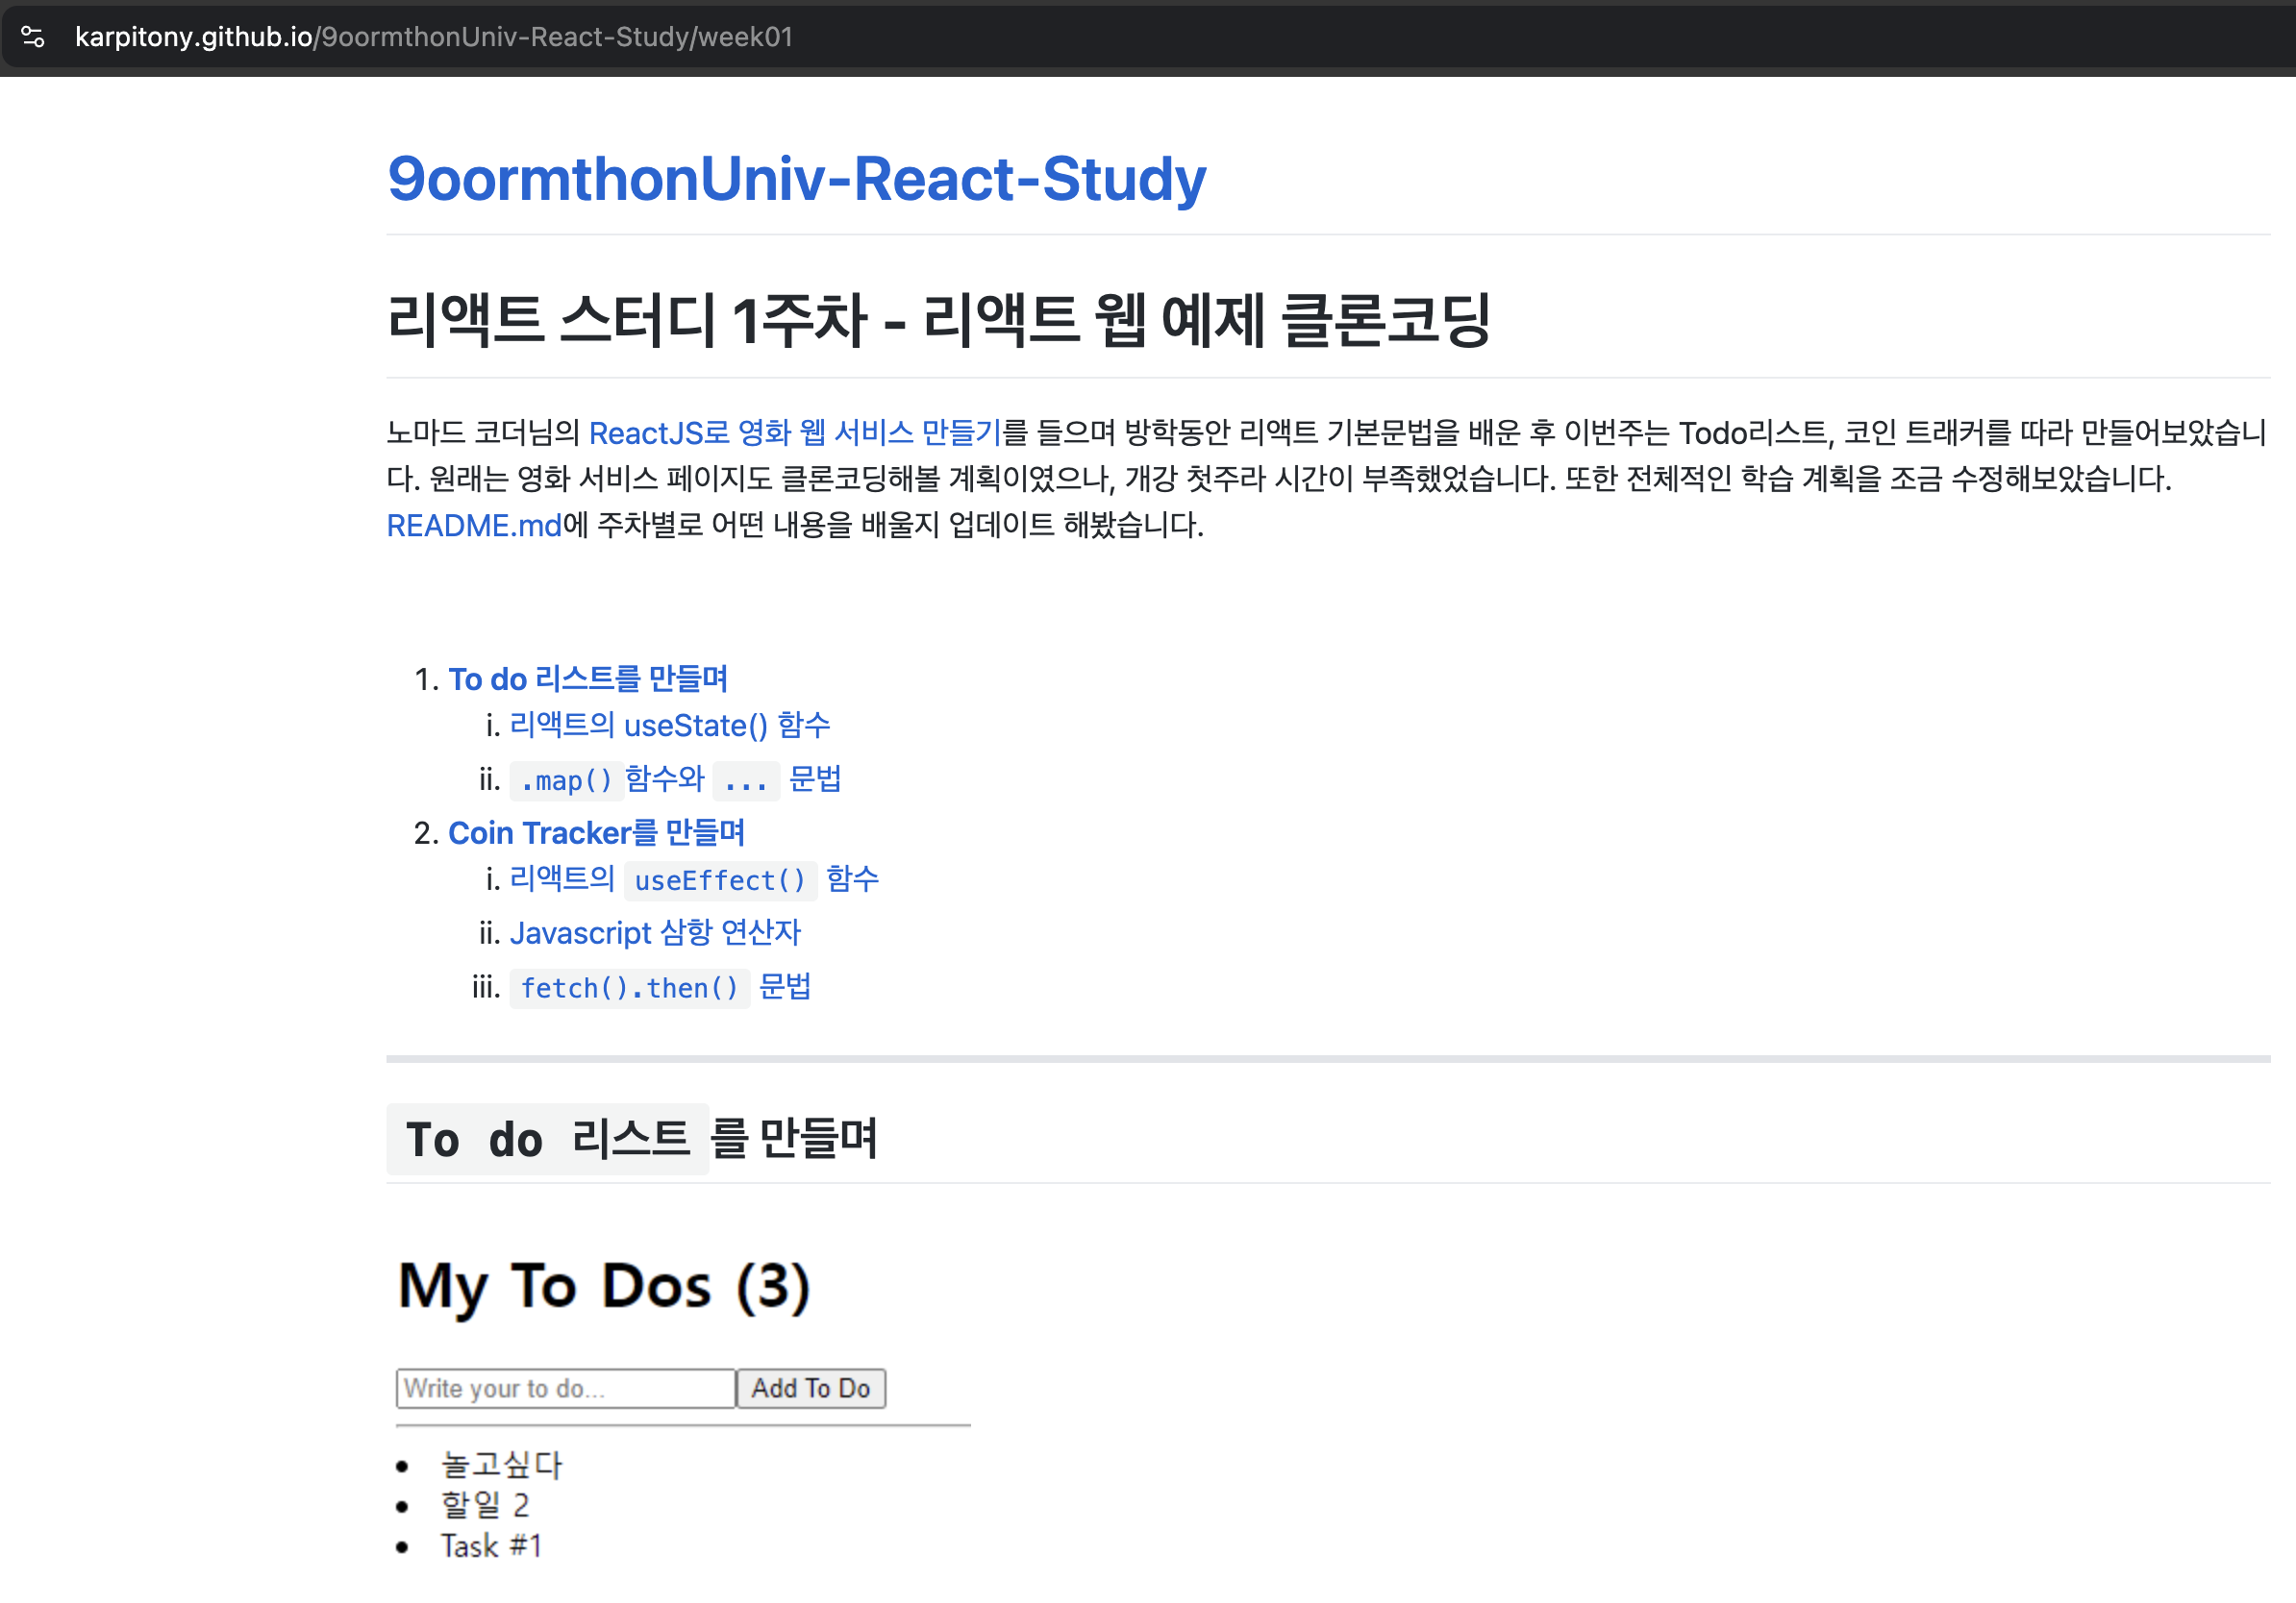
Task: Click the site information icon in address bar
Action: click(x=33, y=37)
